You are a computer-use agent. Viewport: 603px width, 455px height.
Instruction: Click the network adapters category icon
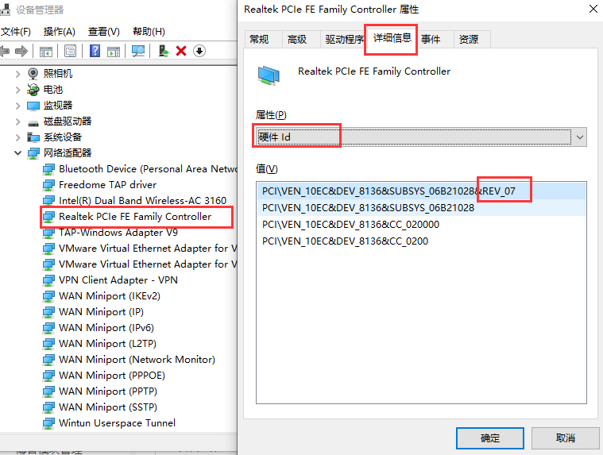pyautogui.click(x=33, y=153)
